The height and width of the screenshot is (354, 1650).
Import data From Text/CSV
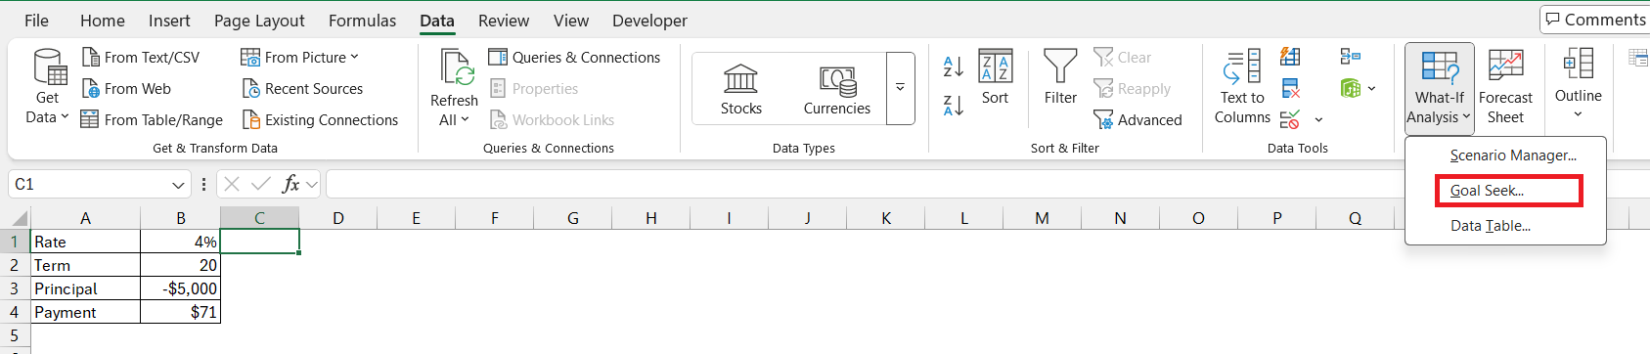pos(141,58)
